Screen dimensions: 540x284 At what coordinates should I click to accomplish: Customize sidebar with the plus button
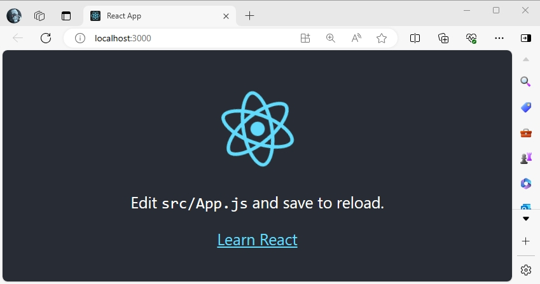[x=526, y=241]
